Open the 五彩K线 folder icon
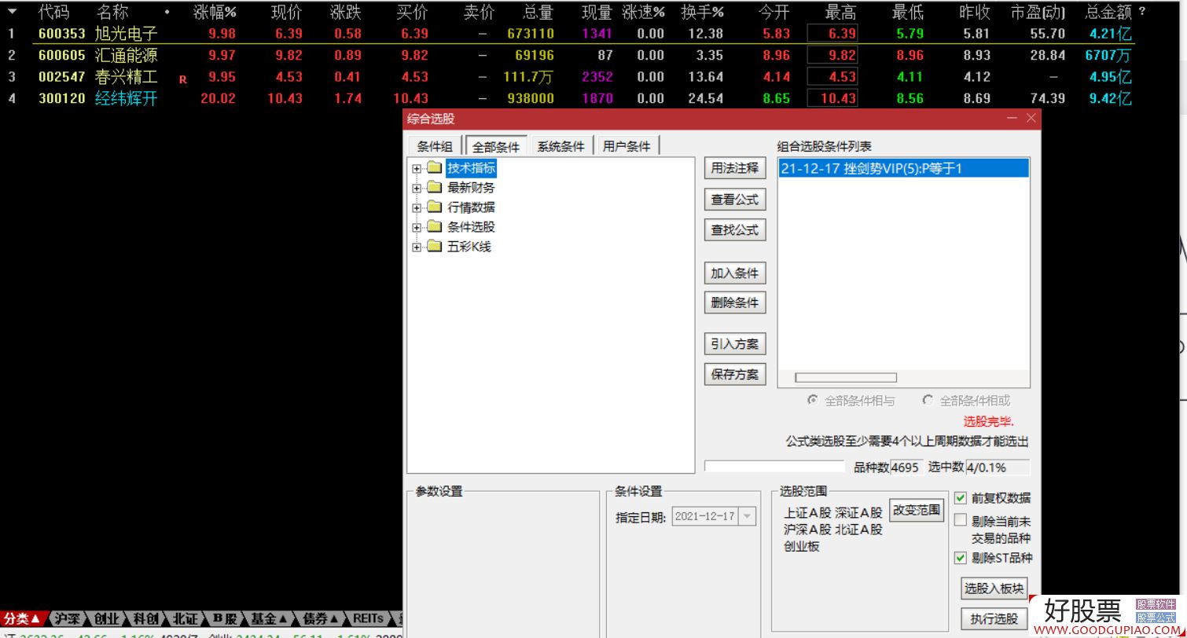 pos(435,247)
